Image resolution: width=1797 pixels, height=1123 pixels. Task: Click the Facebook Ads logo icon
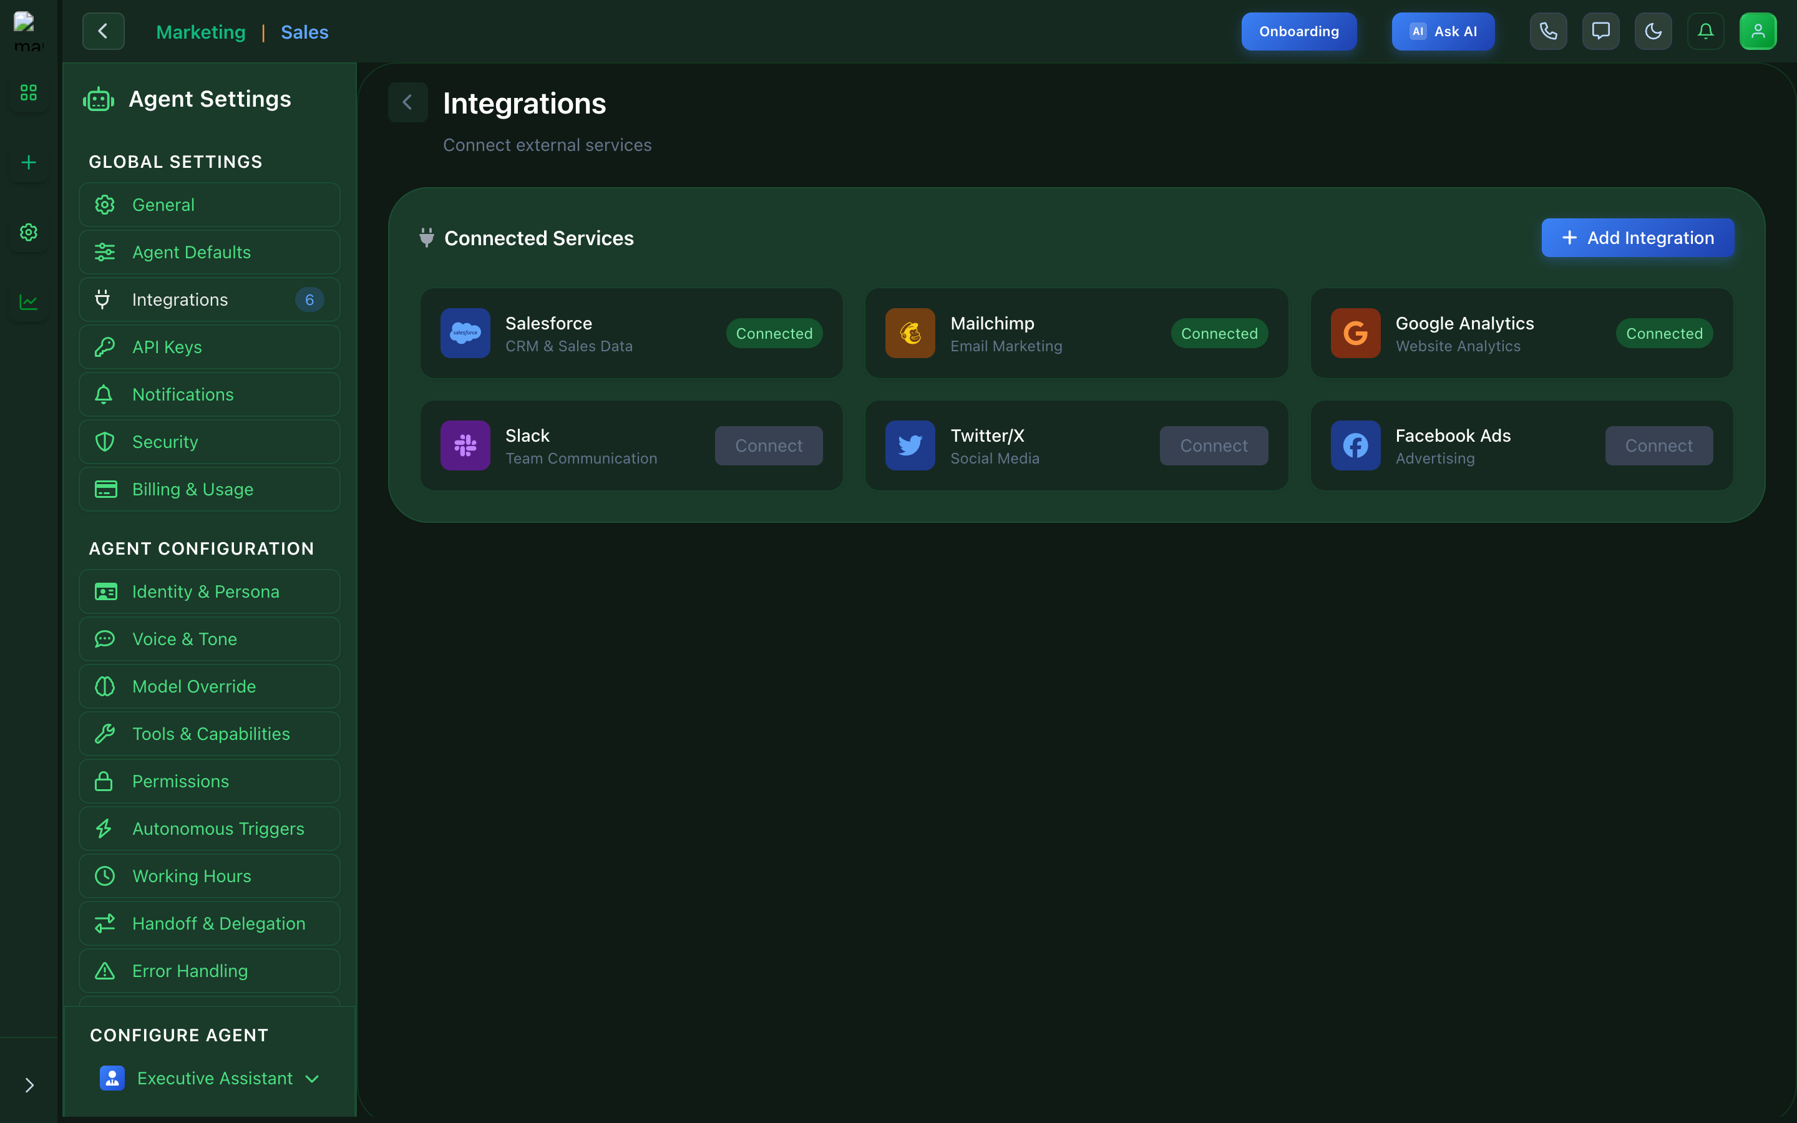click(1355, 445)
